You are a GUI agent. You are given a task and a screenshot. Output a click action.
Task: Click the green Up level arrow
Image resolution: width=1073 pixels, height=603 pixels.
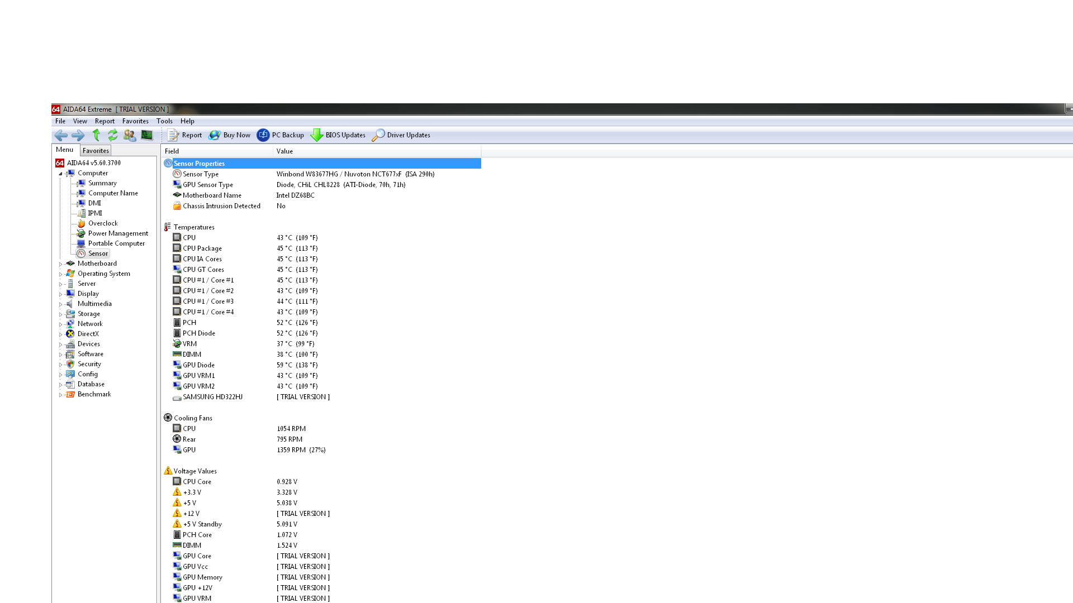96,135
